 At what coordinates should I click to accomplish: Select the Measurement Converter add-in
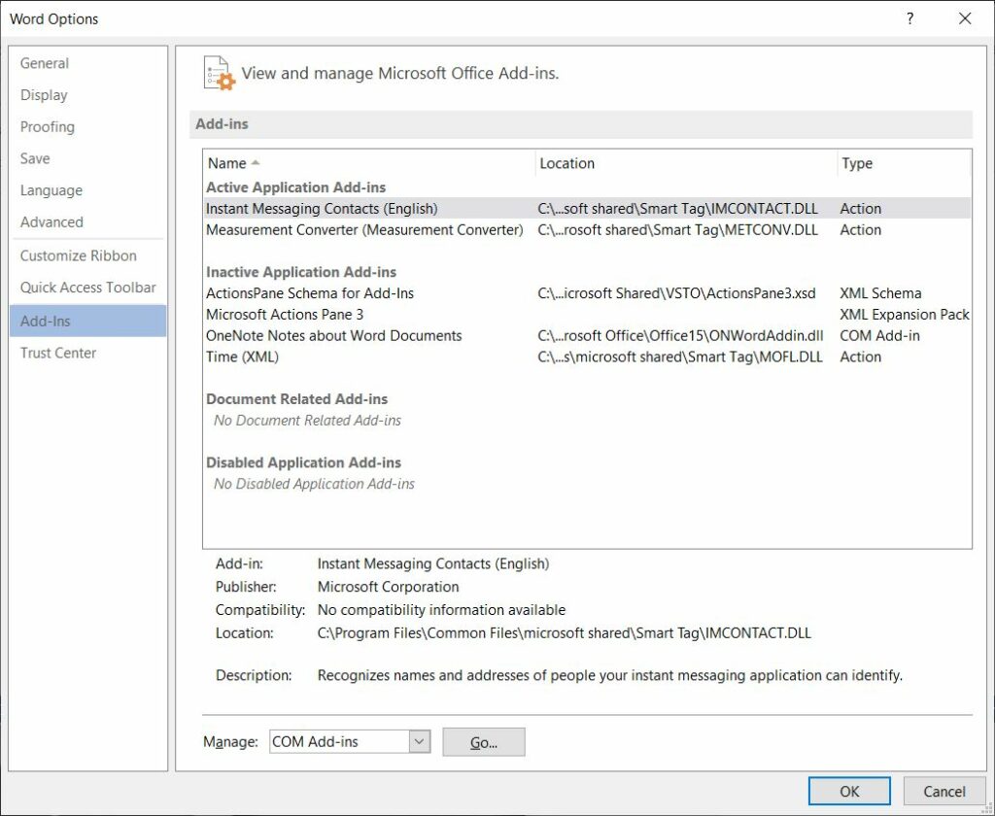(x=361, y=230)
